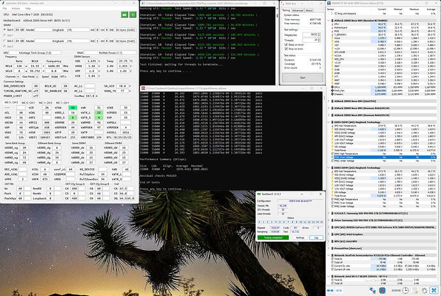Click the HWiNFO title bar app icon
This screenshot has height=296, width=441.
[329, 3]
